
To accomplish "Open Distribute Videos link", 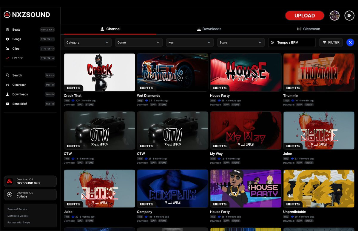I will pyautogui.click(x=18, y=216).
